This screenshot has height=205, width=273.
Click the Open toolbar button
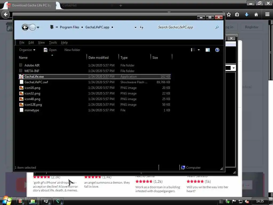click(50, 50)
